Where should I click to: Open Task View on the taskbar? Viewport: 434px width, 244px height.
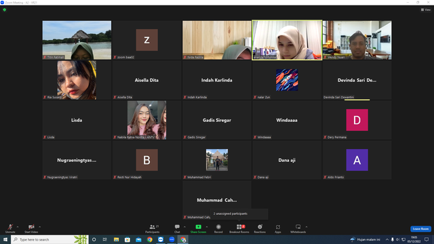[105, 239]
